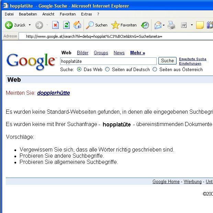Select Seiten auf Deutsch radio button

pos(107,69)
